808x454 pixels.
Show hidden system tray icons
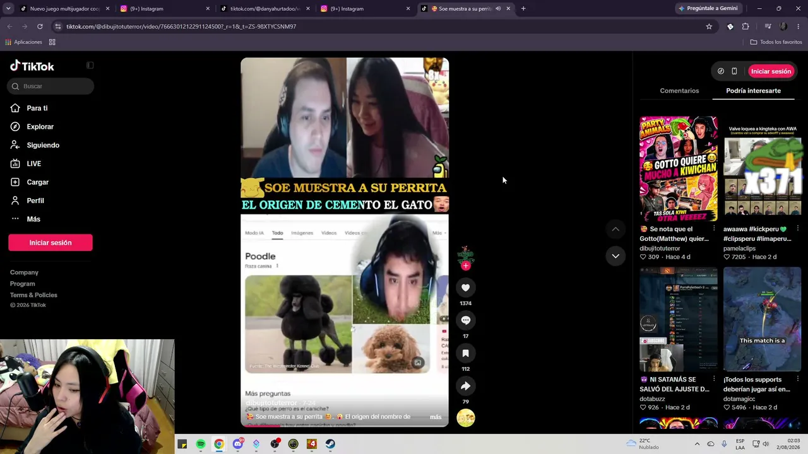coord(697,444)
